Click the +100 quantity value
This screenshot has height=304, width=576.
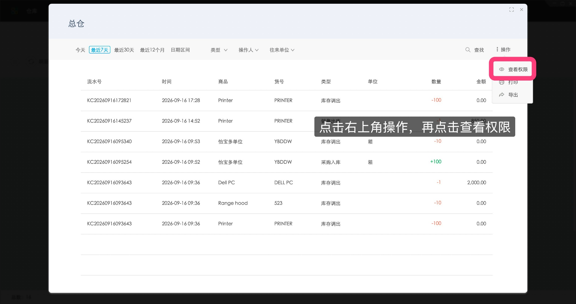[436, 162]
